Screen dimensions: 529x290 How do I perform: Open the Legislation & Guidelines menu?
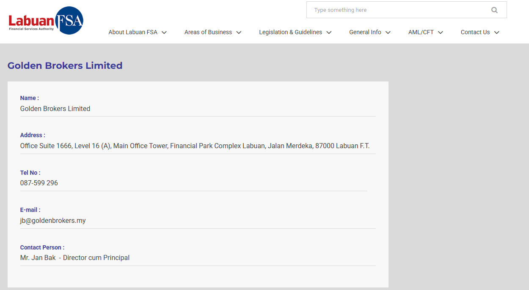coord(290,32)
